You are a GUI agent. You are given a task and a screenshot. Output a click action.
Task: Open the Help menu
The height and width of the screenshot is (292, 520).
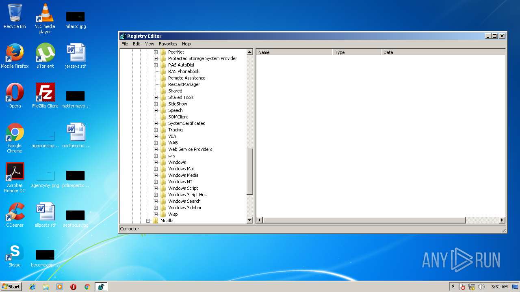(x=186, y=44)
